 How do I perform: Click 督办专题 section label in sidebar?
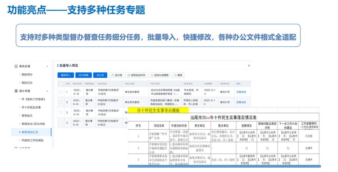tap(25, 91)
